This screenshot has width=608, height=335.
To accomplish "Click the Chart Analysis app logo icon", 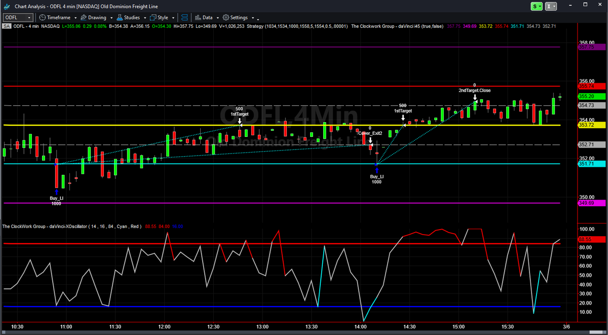I will (6, 6).
